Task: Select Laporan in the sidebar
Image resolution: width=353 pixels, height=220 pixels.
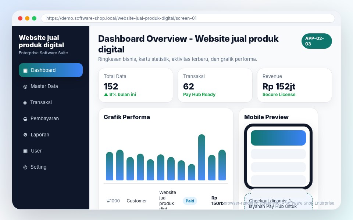Action: tap(51, 135)
